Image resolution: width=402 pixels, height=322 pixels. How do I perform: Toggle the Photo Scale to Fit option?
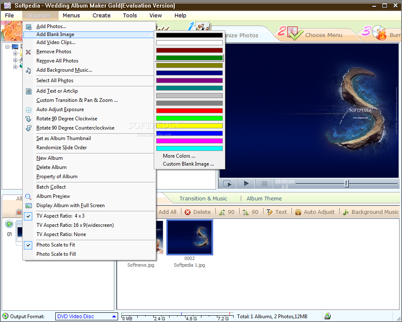tap(56, 245)
